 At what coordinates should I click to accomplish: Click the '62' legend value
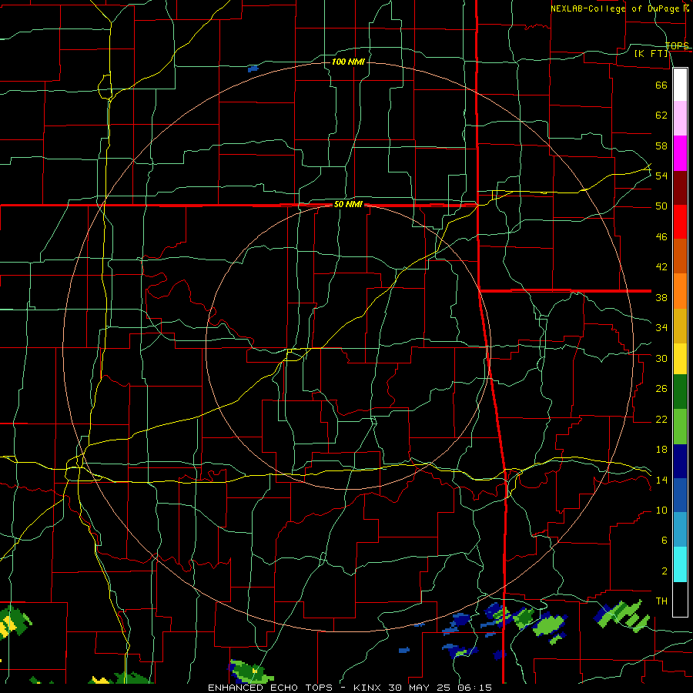(x=661, y=115)
